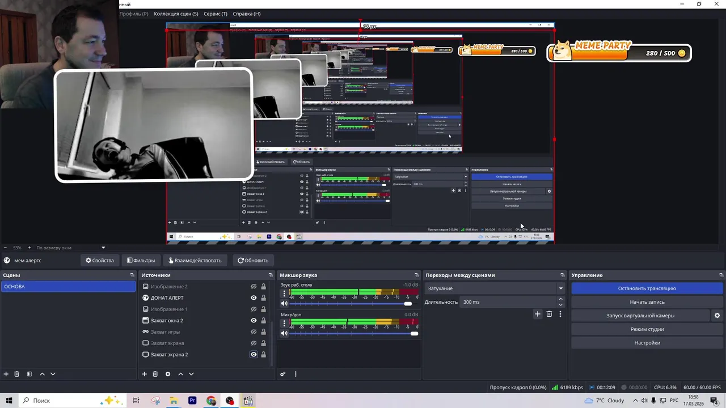Open the По размеру окна scaling dropdown
Viewport: 726px width, 408px height.
(x=71, y=248)
